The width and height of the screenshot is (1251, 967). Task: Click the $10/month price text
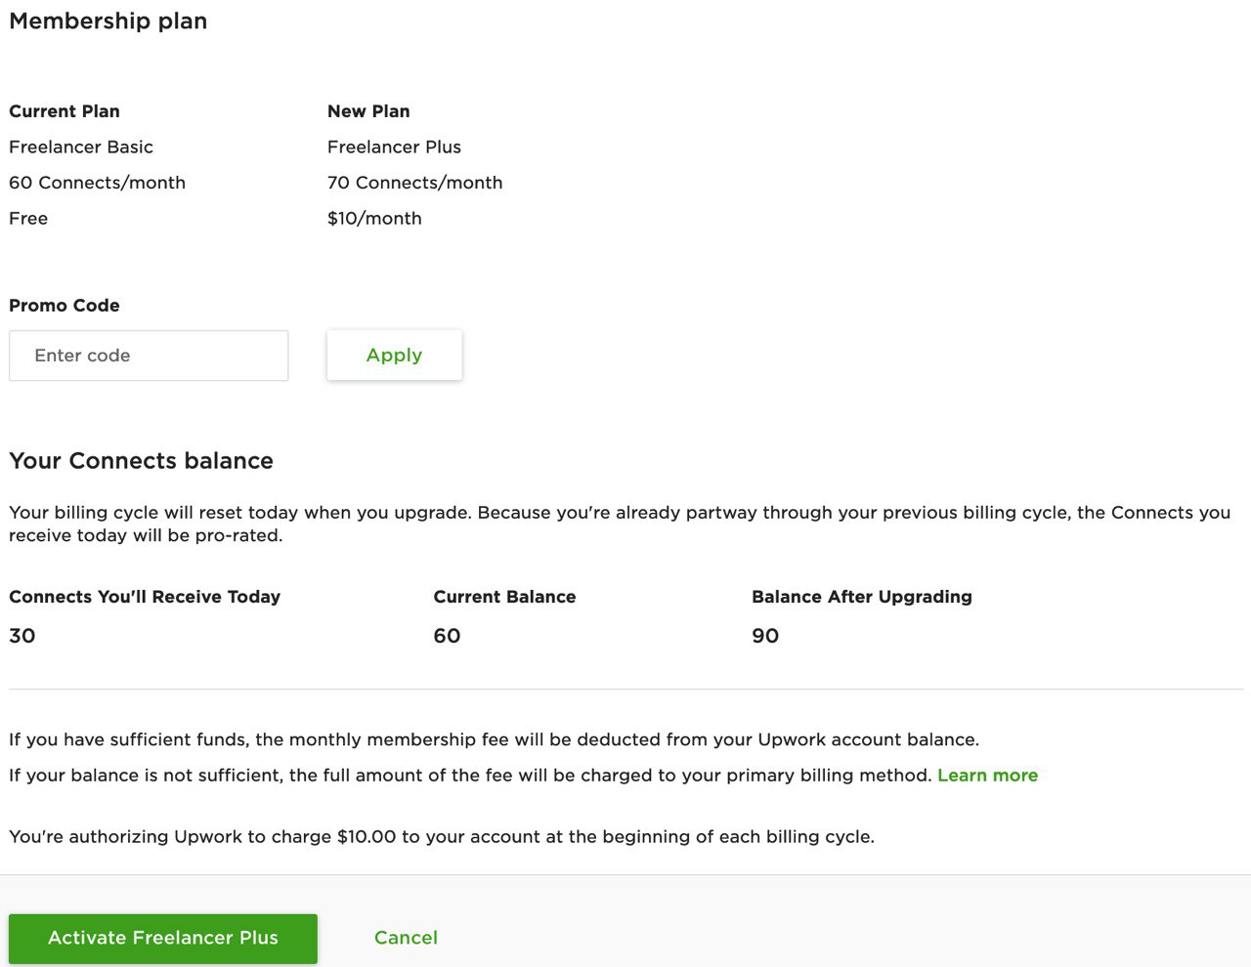tap(374, 219)
